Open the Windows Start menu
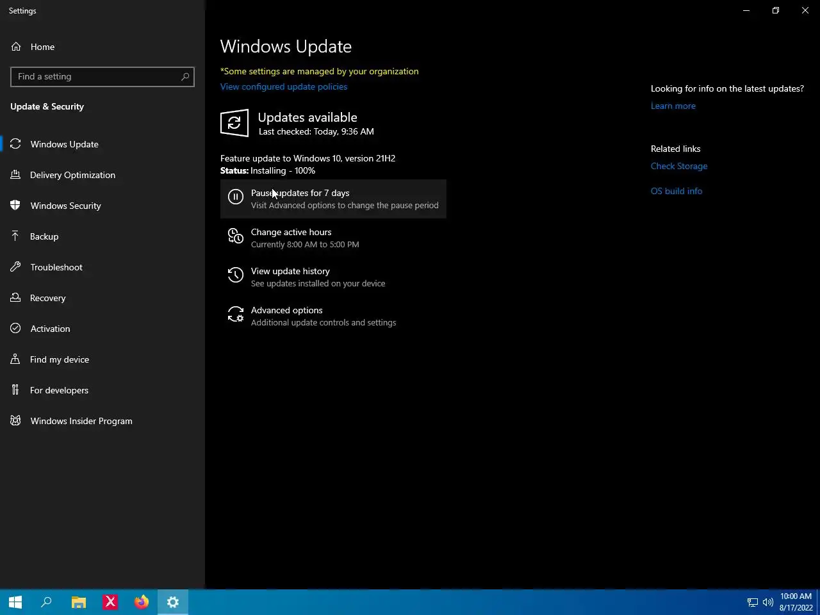 15,602
